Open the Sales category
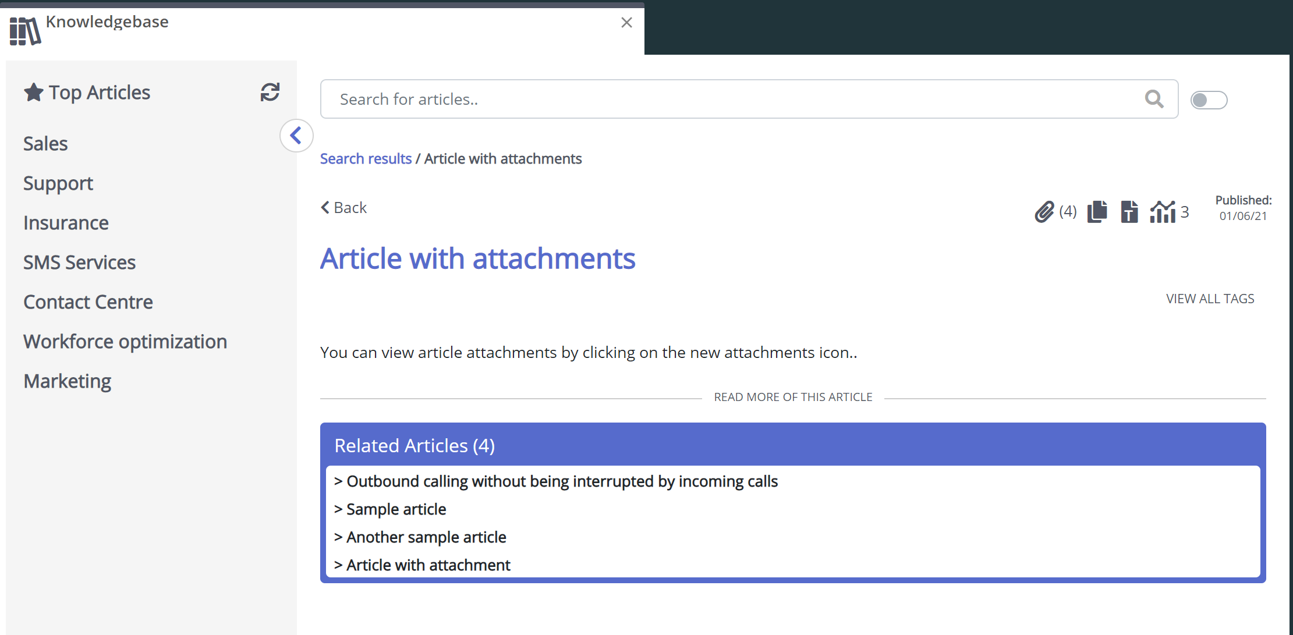The image size is (1293, 635). (45, 144)
